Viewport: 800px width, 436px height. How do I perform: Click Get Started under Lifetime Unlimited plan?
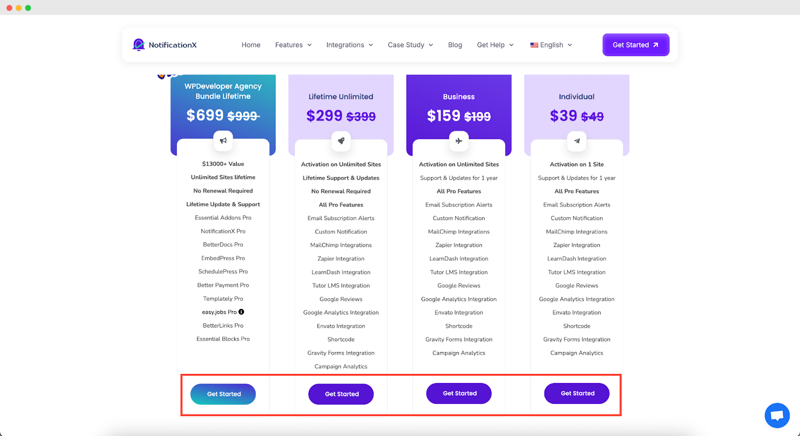click(x=341, y=394)
